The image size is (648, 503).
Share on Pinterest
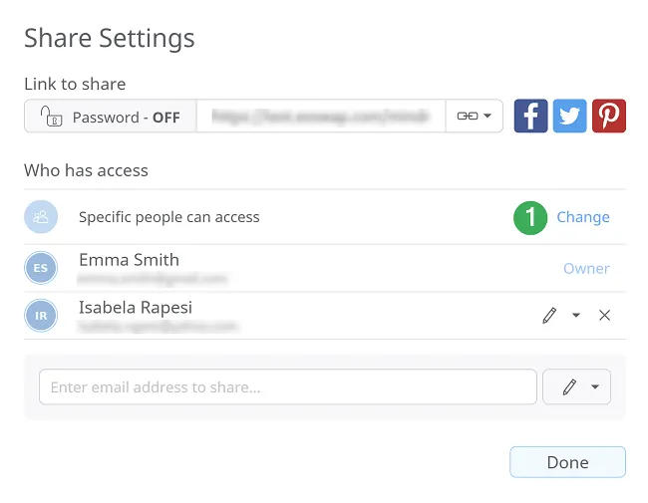(x=608, y=117)
